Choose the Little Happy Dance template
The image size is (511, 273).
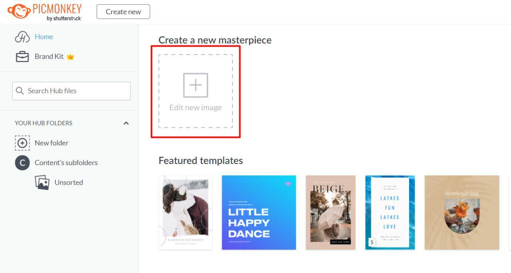click(x=259, y=213)
